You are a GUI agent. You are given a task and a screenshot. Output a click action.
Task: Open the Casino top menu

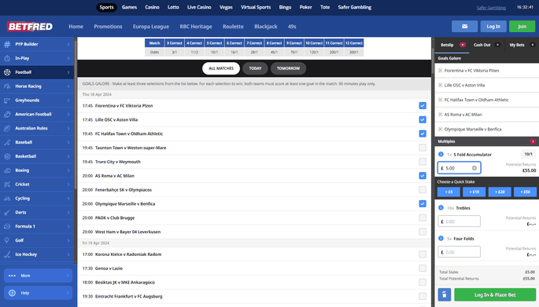[x=152, y=7]
